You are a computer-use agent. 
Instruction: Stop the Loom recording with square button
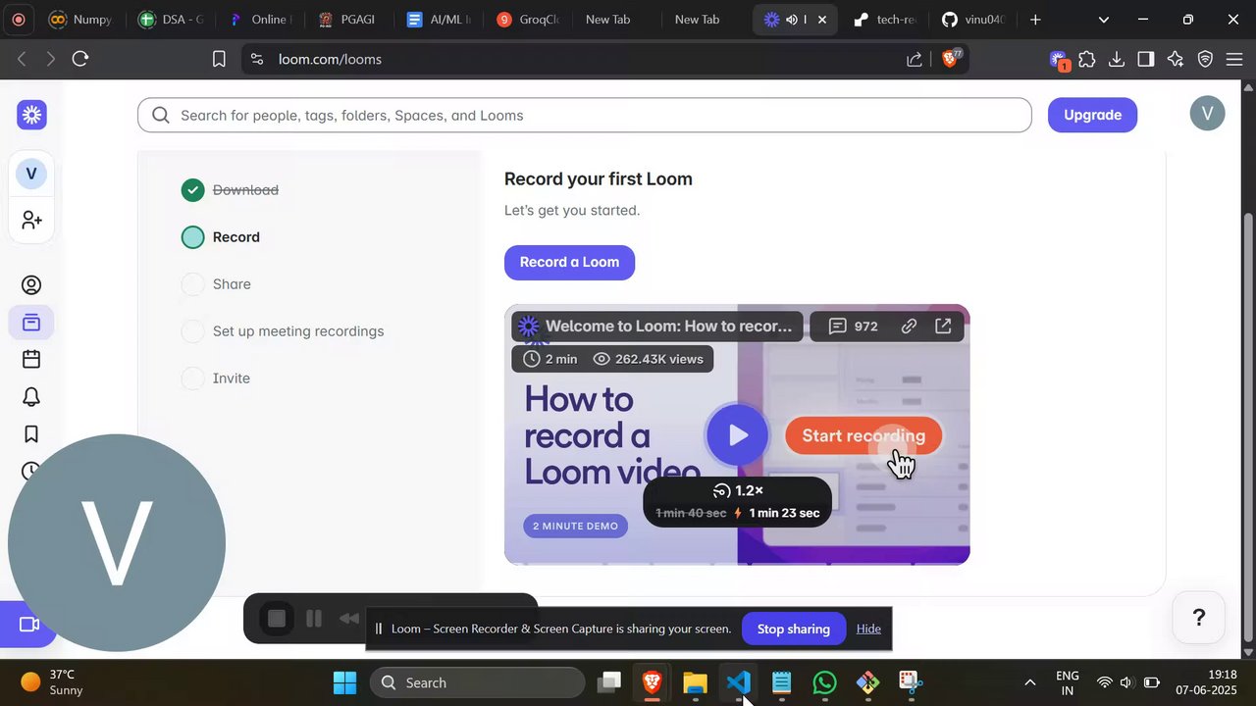277,619
